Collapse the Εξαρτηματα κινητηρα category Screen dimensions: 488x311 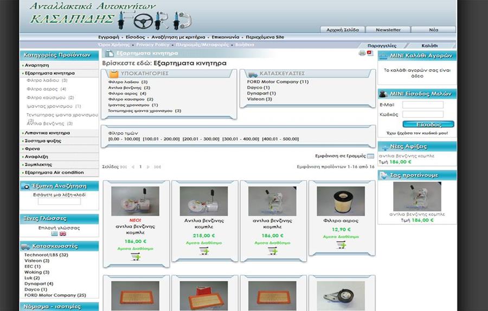click(50, 73)
